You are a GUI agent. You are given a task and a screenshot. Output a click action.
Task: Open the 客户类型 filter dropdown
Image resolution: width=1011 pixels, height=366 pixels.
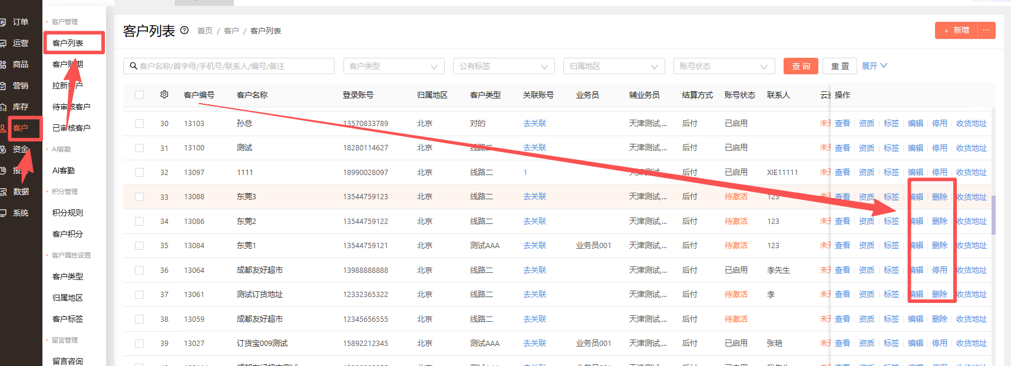click(x=394, y=66)
